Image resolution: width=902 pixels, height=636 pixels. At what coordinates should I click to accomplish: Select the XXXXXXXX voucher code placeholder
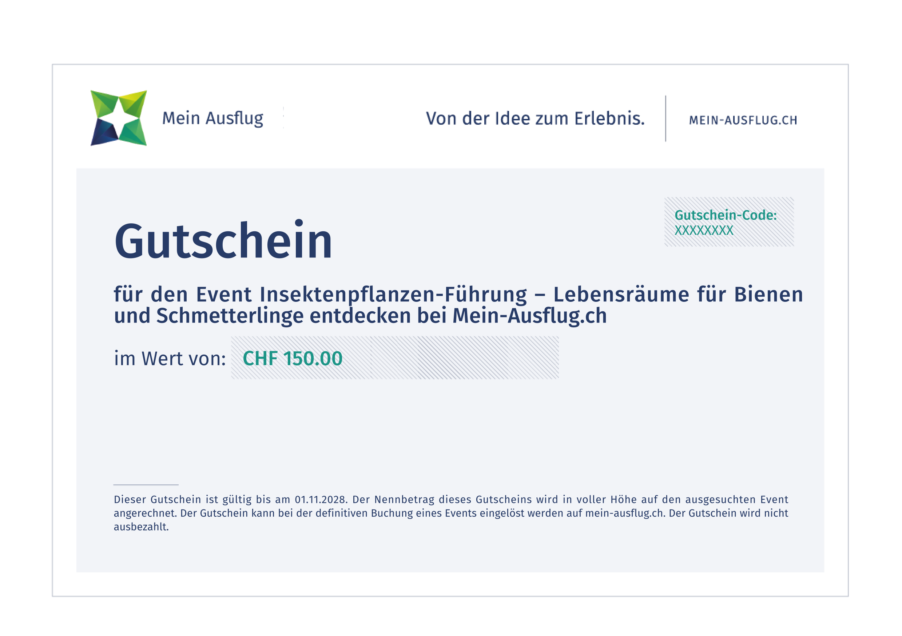704,231
